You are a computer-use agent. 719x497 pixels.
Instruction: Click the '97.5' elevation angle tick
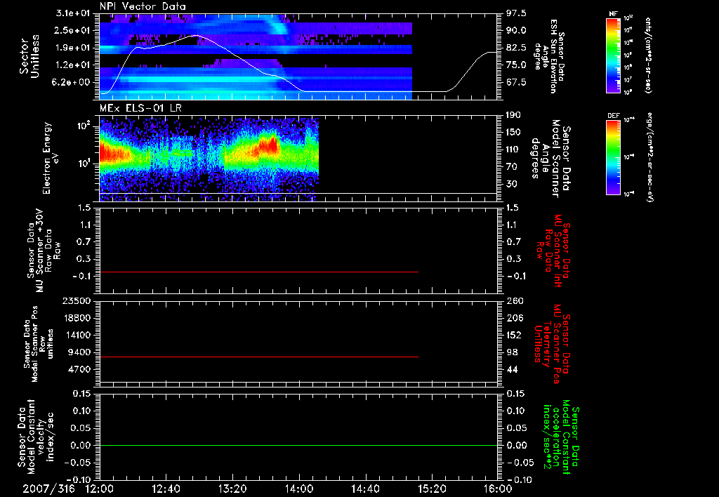tap(516, 13)
